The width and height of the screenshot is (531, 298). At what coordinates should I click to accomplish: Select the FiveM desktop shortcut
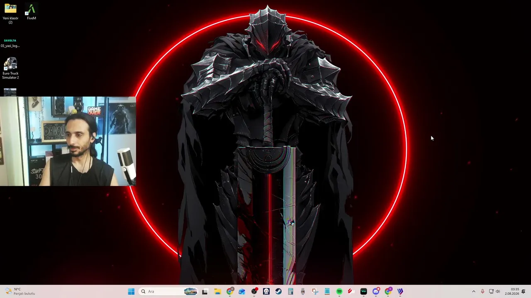tap(31, 12)
